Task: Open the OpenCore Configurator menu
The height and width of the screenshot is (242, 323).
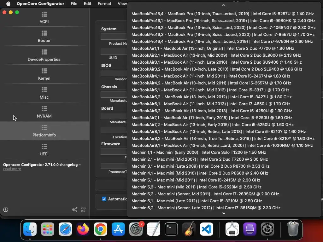Action: pos(40,3)
